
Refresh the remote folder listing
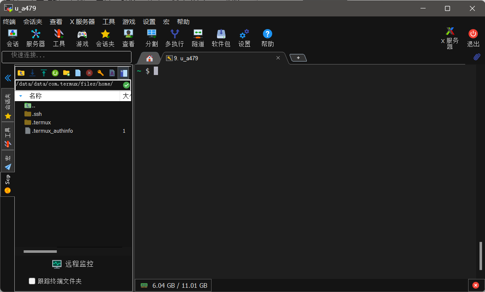point(55,73)
